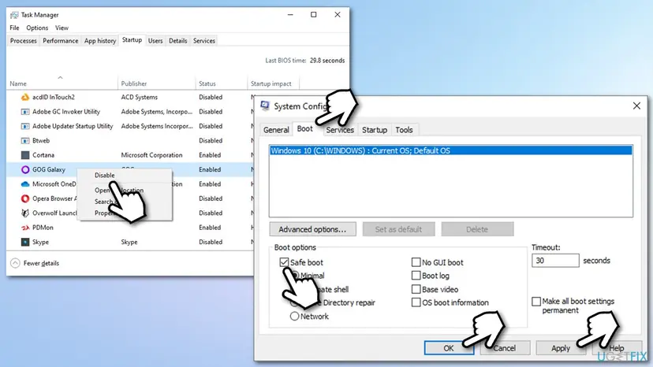Select the Skype startup row
This screenshot has height=367, width=653.
130,242
